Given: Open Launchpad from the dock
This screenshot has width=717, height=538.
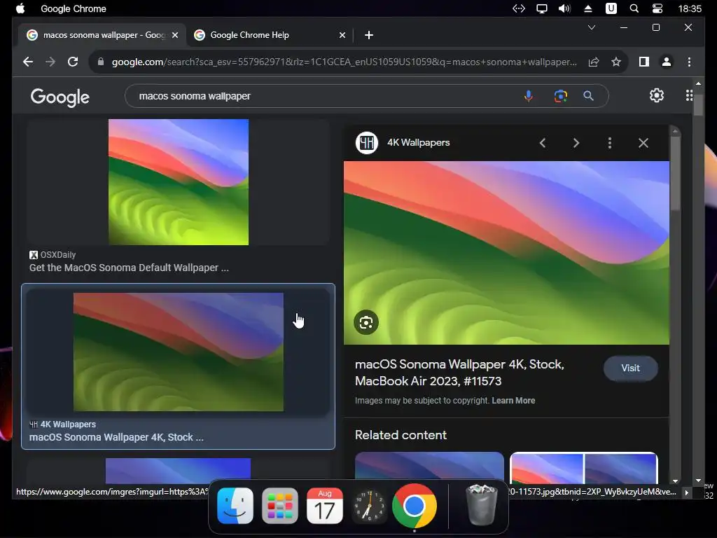Looking at the screenshot, I should point(280,506).
